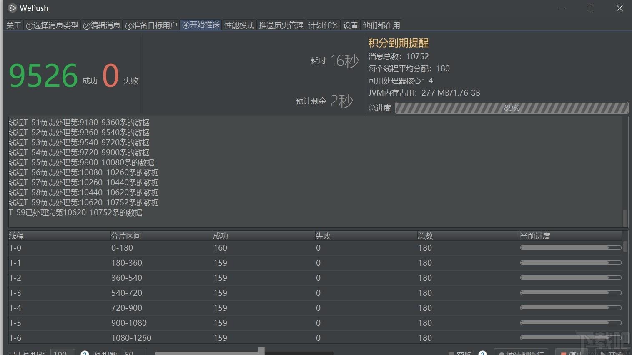Click the thread count slider handle

pyautogui.click(x=261, y=351)
